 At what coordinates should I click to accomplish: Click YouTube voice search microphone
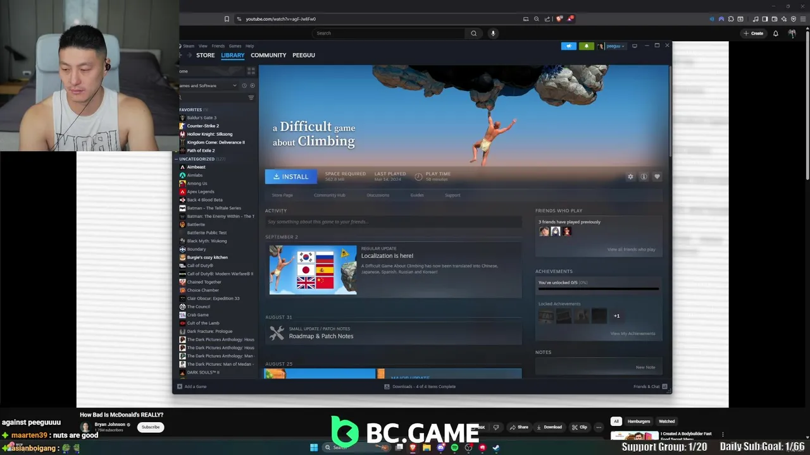click(493, 33)
